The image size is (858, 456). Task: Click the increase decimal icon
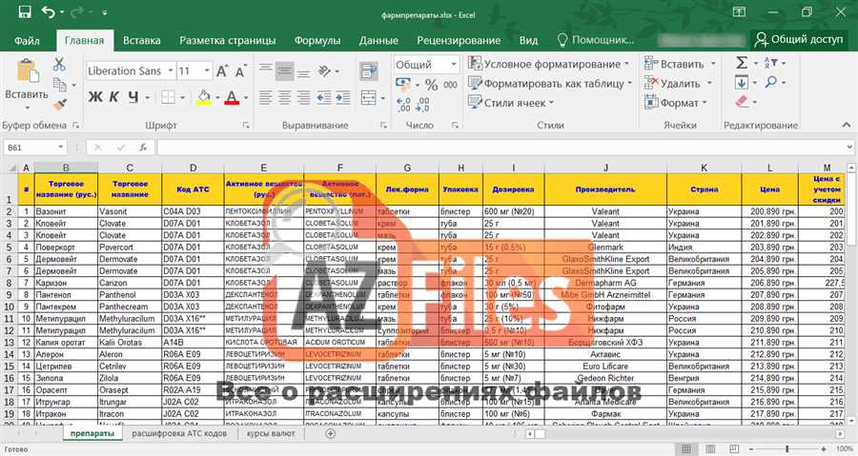point(403,104)
